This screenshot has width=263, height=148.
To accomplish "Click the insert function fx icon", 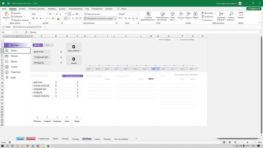I will pyautogui.click(x=26, y=32).
